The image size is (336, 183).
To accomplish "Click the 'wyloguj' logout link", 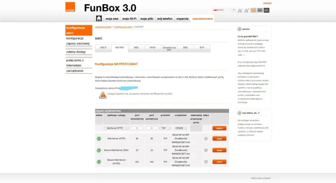I will click(267, 3).
